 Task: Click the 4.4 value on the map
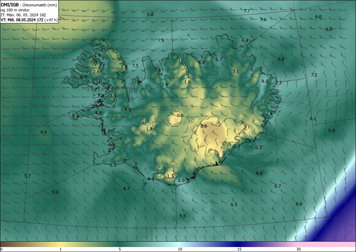click(98, 113)
